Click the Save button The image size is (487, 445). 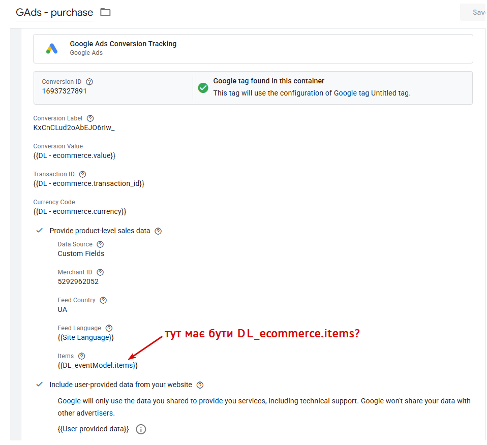pyautogui.click(x=473, y=12)
